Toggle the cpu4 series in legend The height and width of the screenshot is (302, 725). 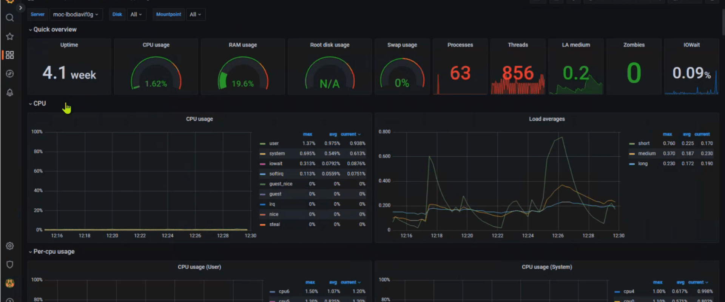[x=629, y=291]
